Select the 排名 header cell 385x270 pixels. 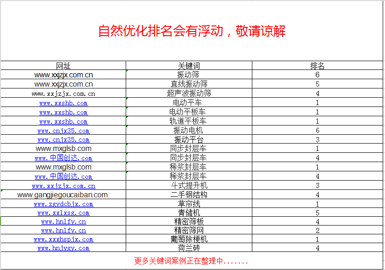pyautogui.click(x=317, y=66)
